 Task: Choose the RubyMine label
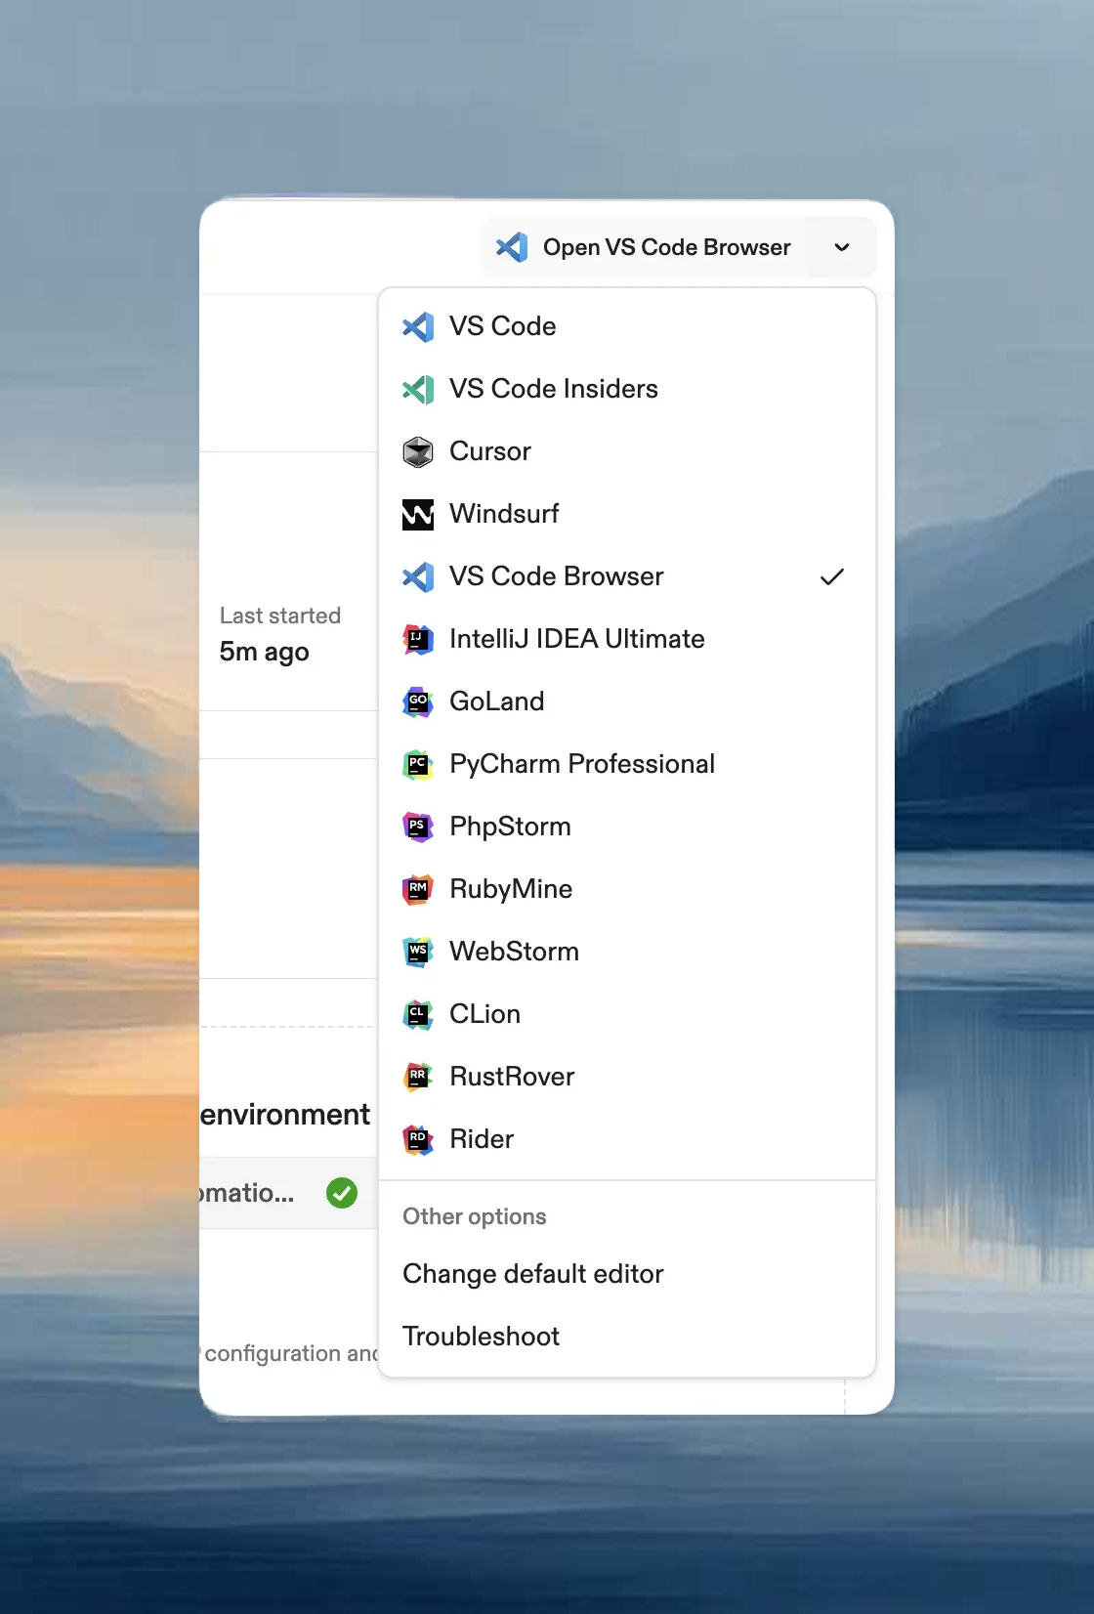[511, 889]
